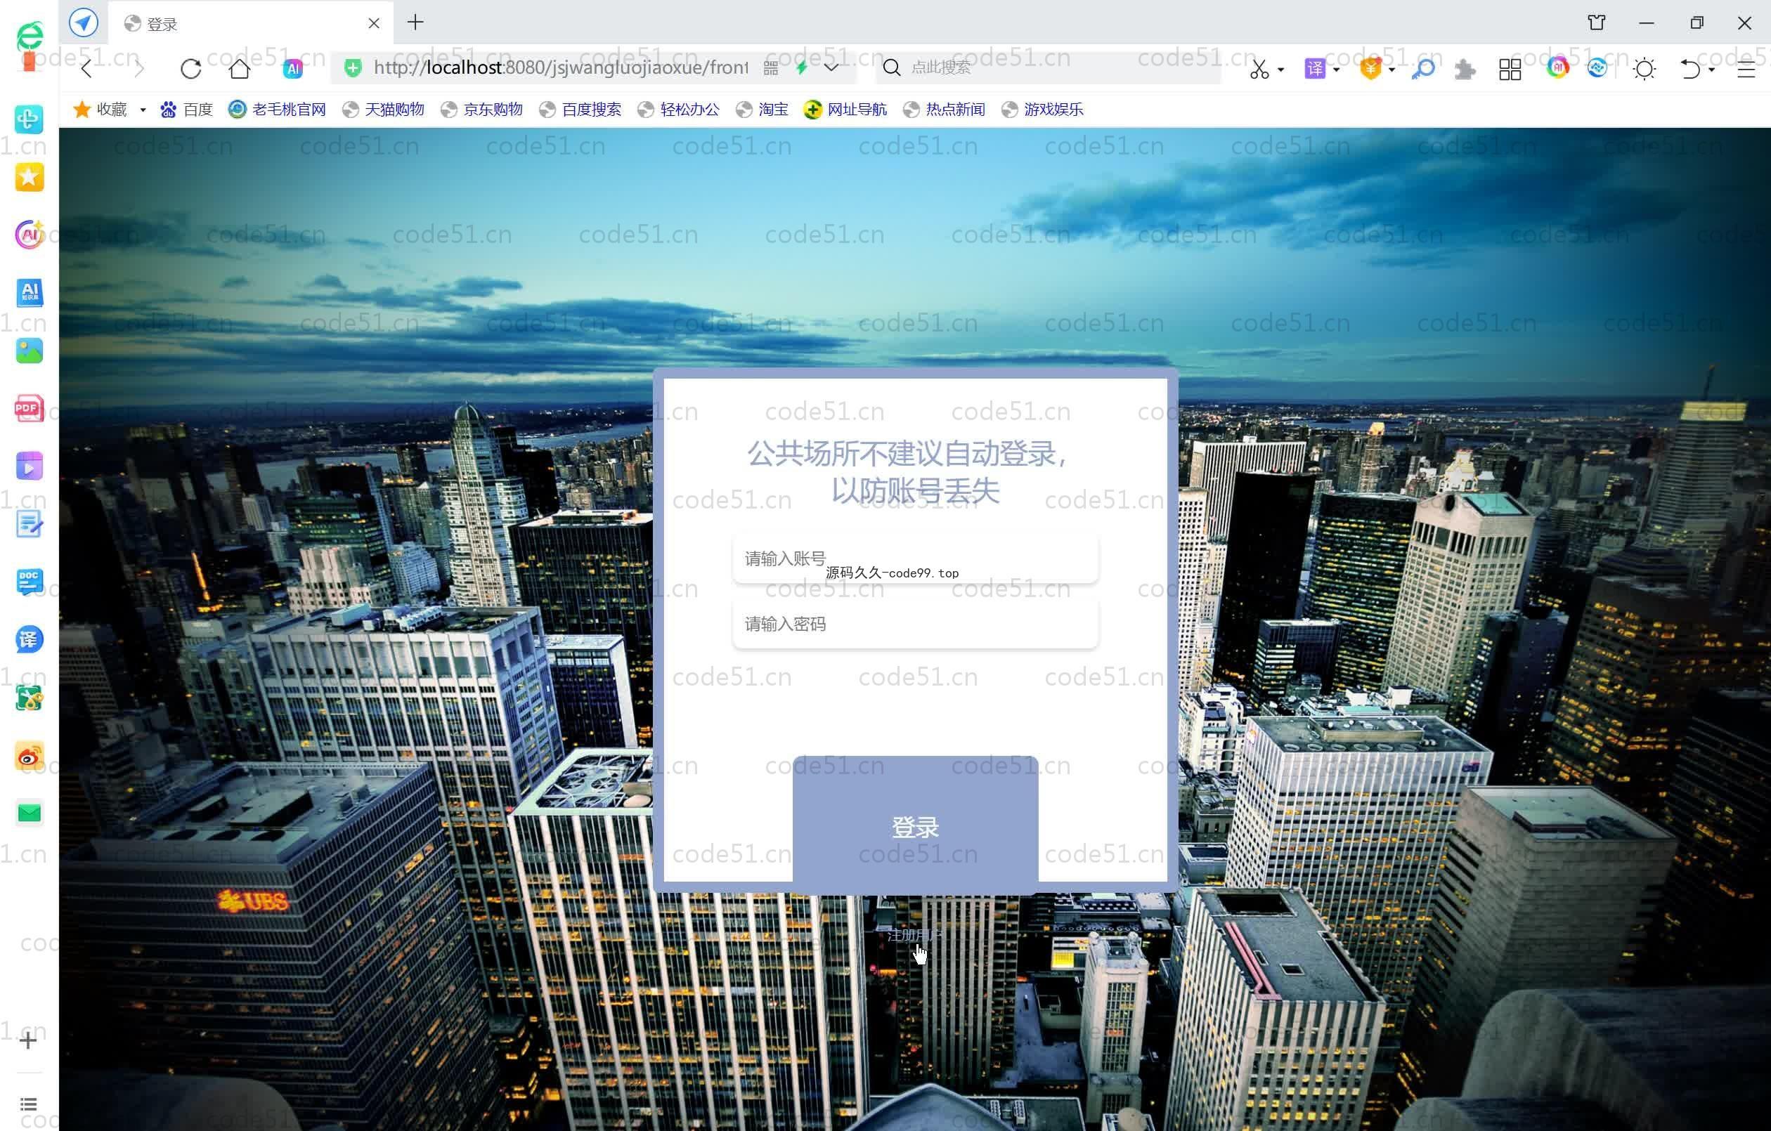This screenshot has width=1771, height=1131.
Task: Open the green mail envelope sidebar icon
Action: [30, 813]
